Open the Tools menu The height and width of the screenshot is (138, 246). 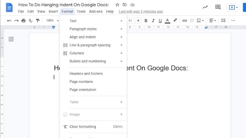[x=81, y=11]
